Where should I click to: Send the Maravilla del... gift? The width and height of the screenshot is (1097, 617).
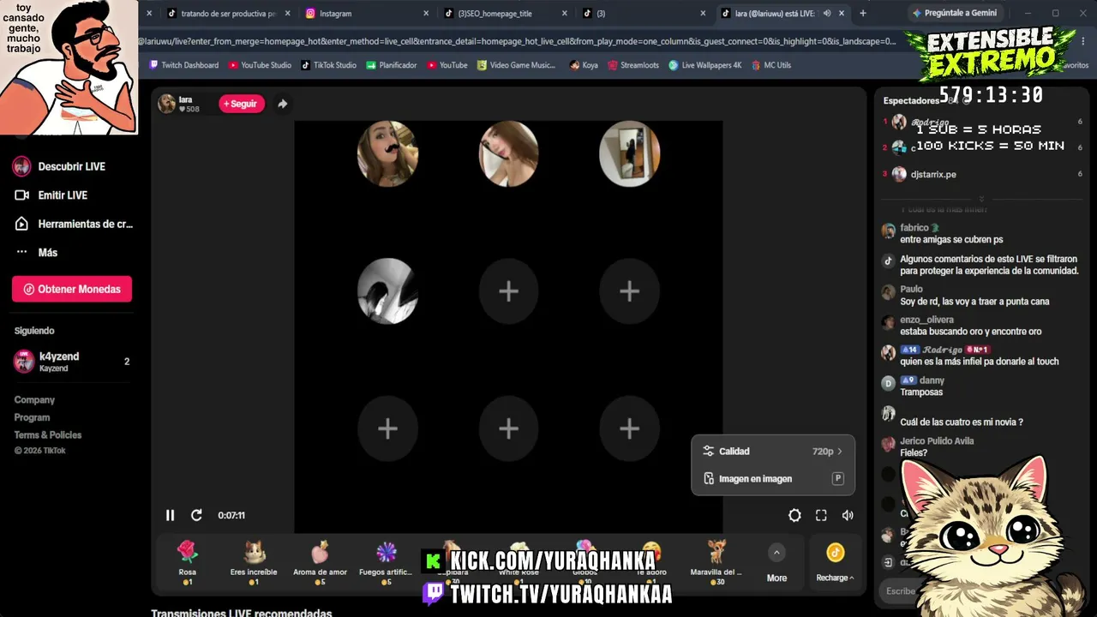click(x=716, y=562)
